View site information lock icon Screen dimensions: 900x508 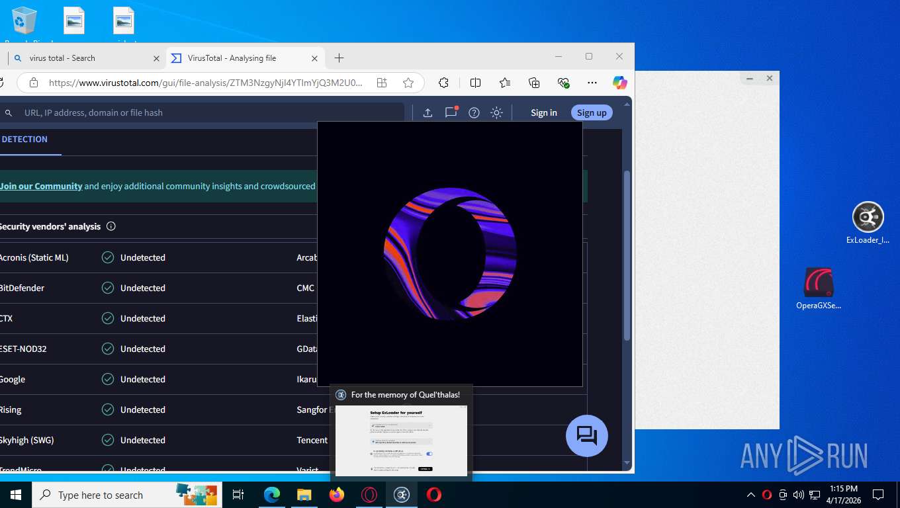(x=34, y=83)
